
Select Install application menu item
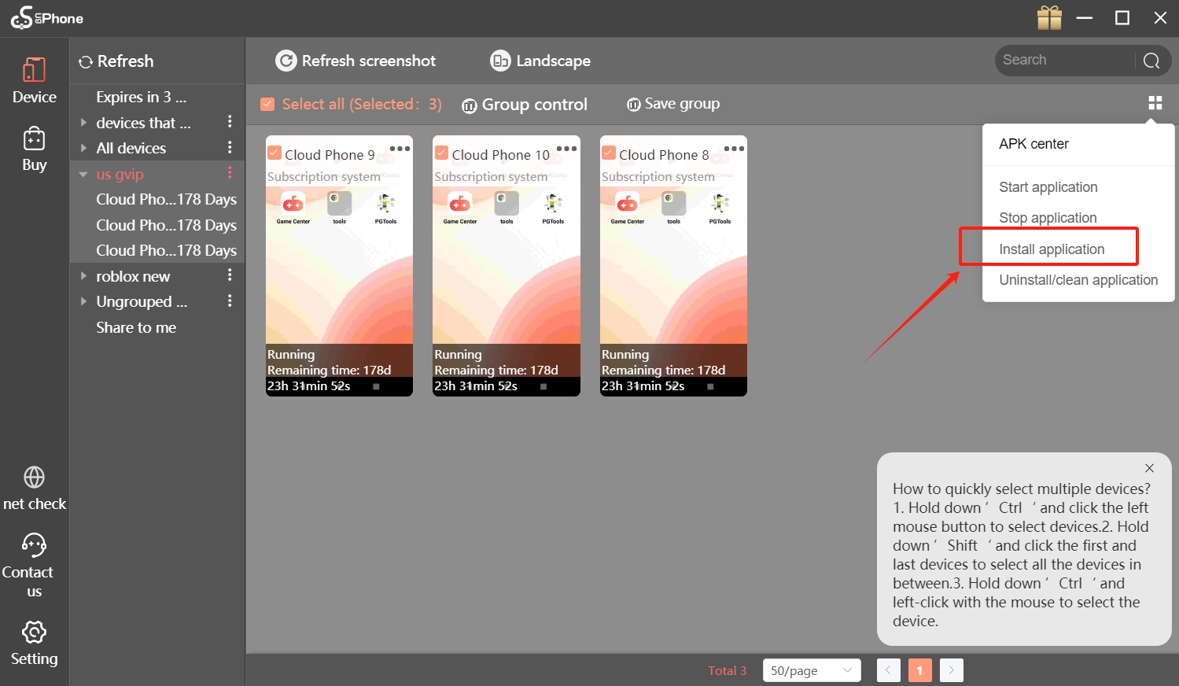[x=1052, y=249]
